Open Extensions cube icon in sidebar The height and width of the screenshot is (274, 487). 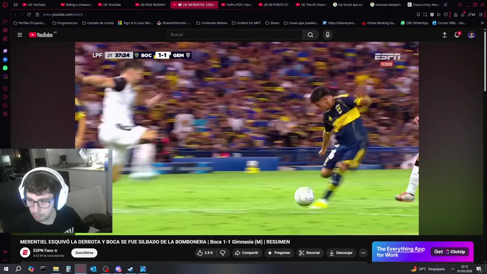pos(5,105)
